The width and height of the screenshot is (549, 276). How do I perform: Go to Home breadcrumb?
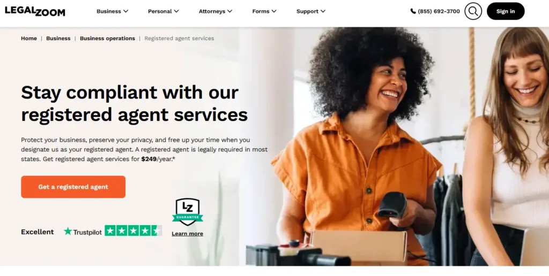pos(29,39)
